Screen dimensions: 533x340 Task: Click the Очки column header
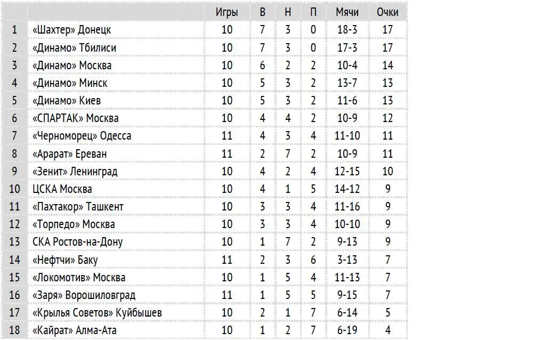(387, 12)
